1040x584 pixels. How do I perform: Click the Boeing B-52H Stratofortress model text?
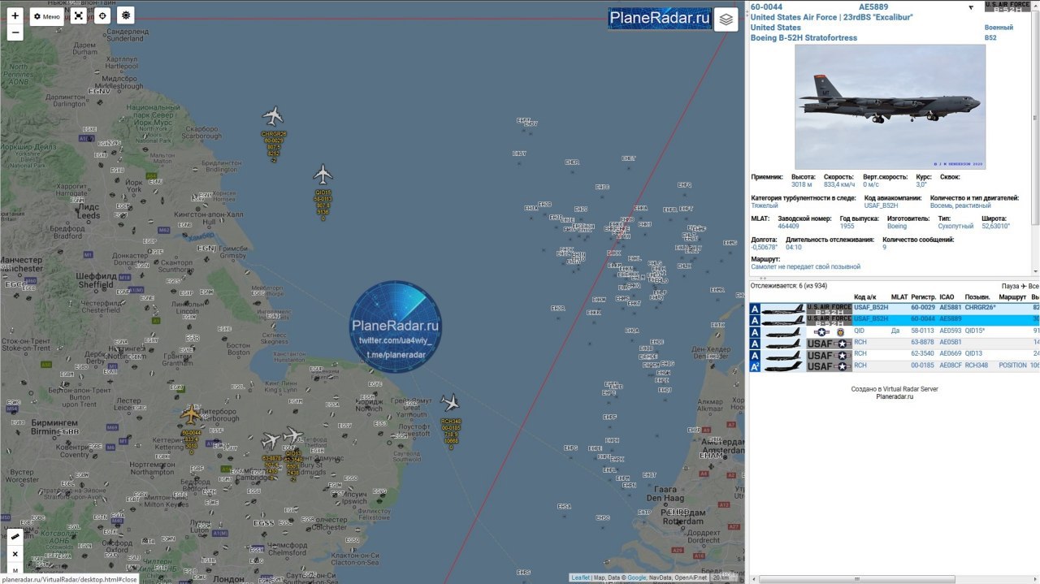point(804,38)
